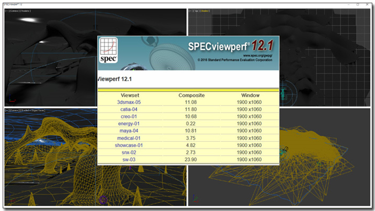Select the snx-02 viewset link
This screenshot has height=211, width=375.
[x=129, y=152]
